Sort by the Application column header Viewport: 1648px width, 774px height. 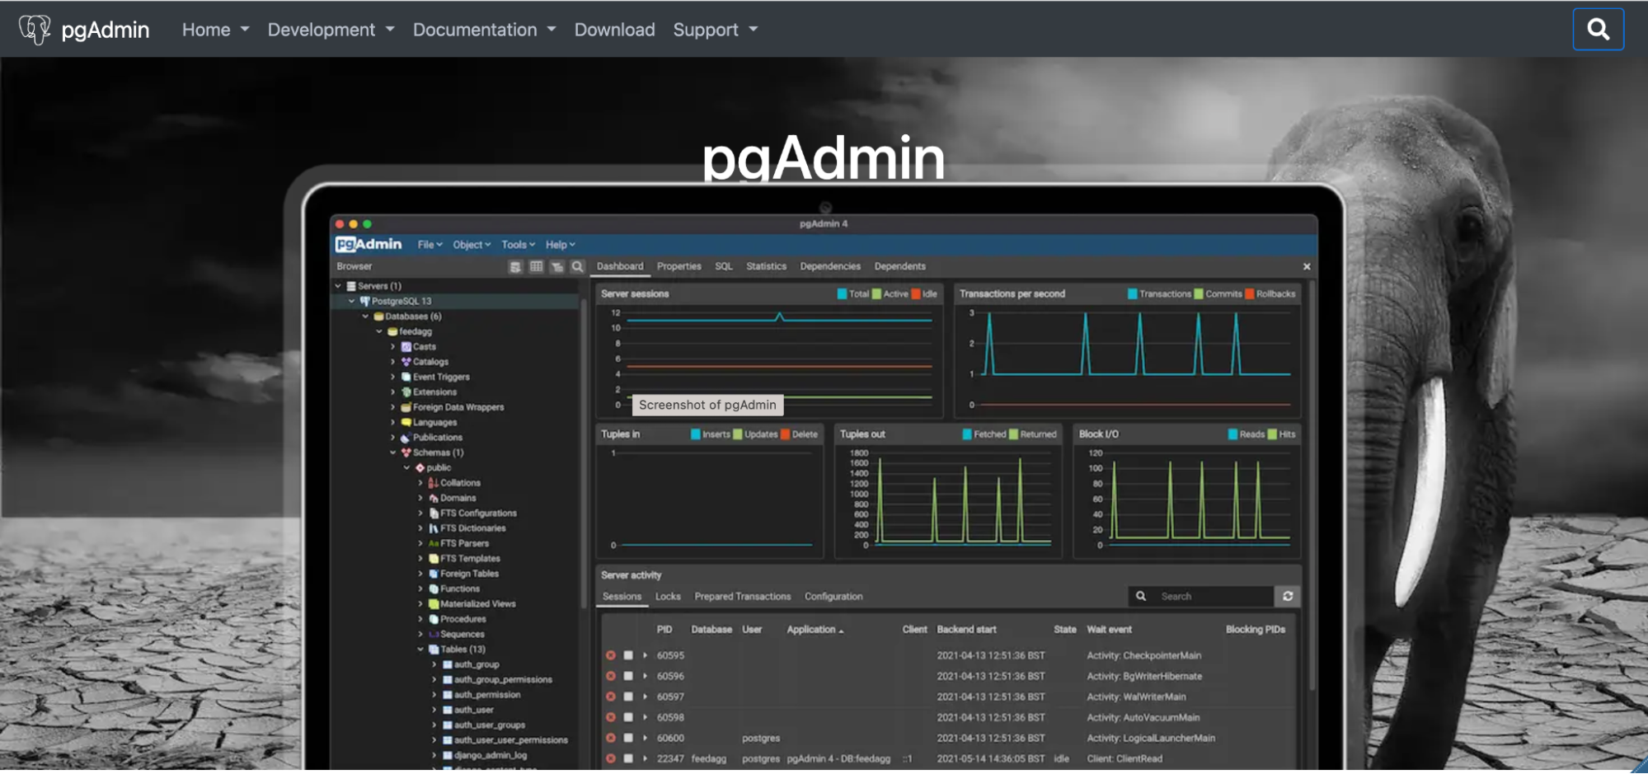coord(815,630)
